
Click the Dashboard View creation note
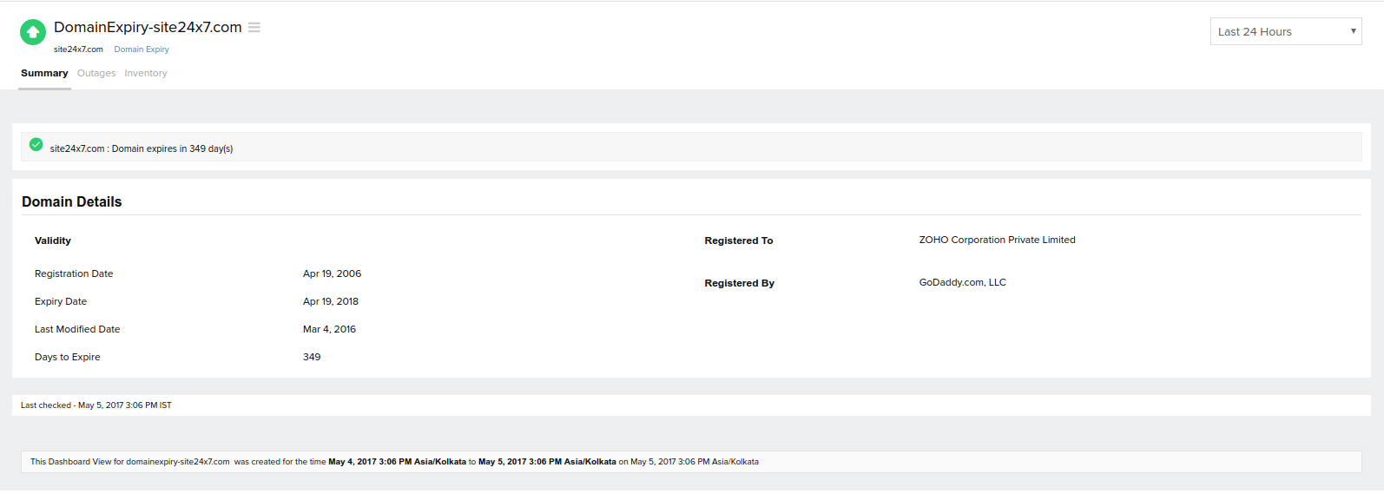click(x=394, y=462)
